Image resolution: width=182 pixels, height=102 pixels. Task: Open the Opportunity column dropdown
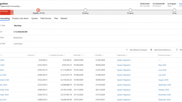tap(127, 55)
